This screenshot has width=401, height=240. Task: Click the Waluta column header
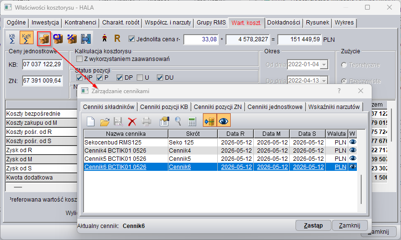point(336,134)
